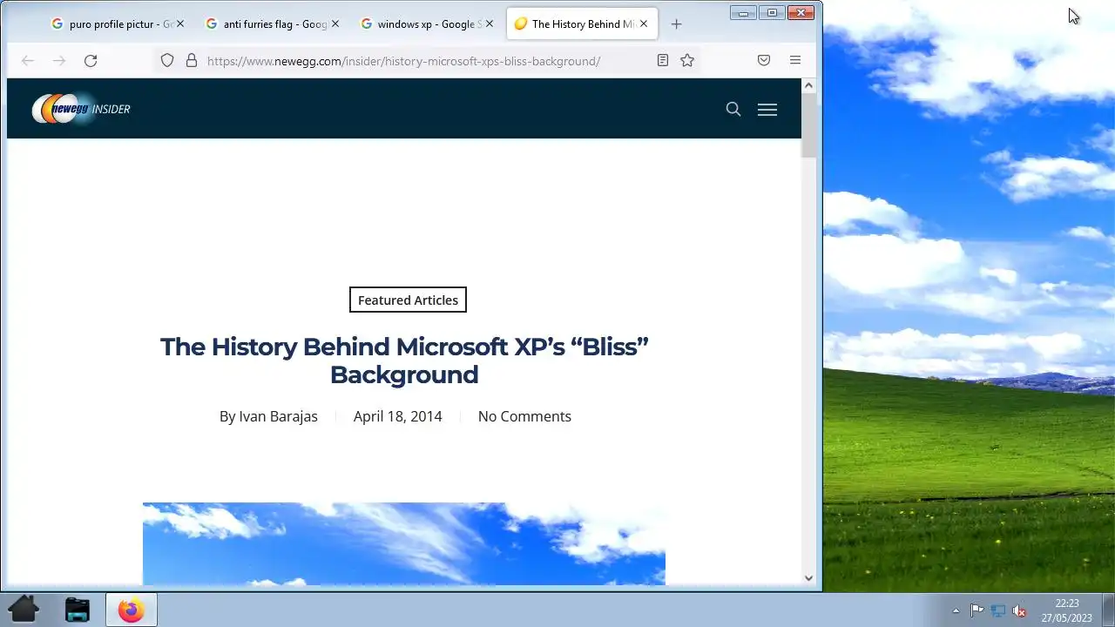Screen dimensions: 1115x627
Task: Open the home start button on taskbar
Action: (24, 610)
